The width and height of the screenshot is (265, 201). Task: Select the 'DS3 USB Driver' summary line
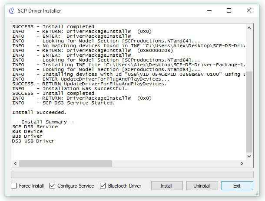coord(33,141)
